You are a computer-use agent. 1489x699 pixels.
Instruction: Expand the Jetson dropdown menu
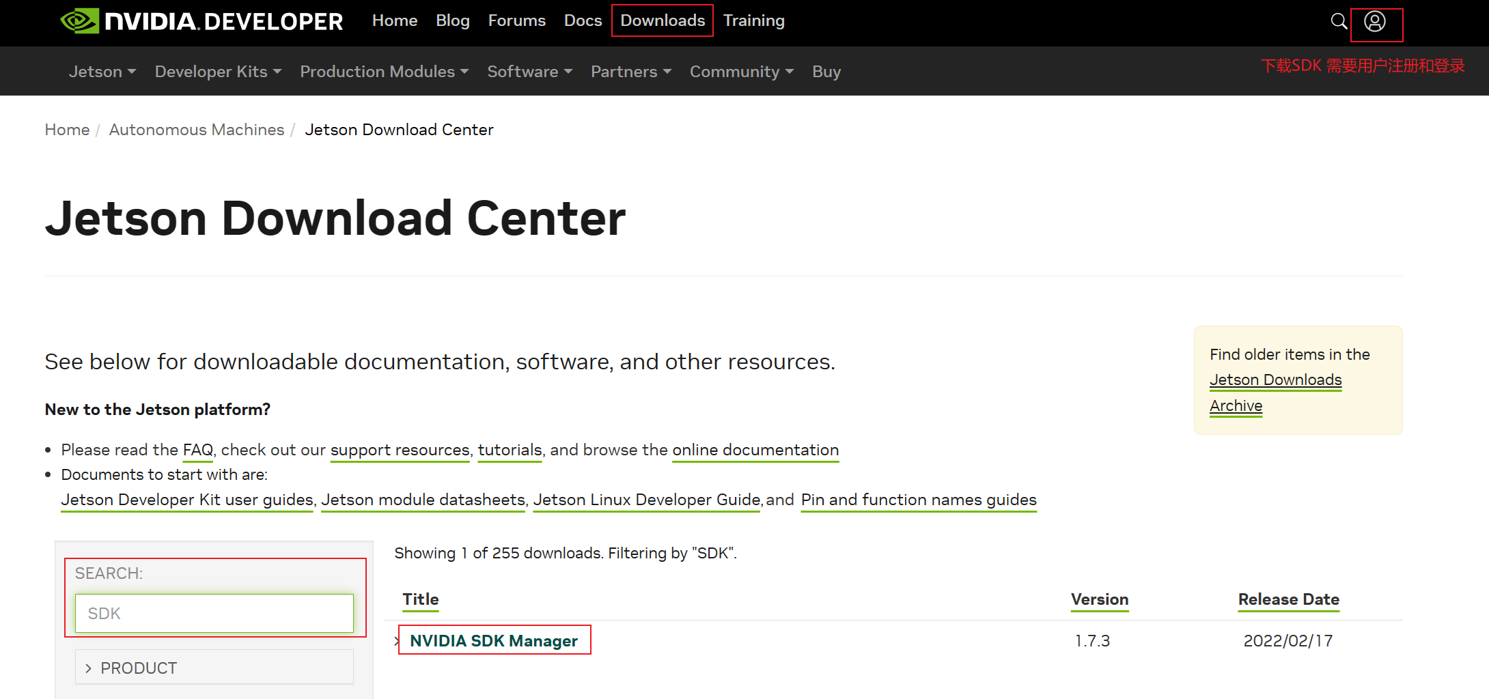coord(102,72)
